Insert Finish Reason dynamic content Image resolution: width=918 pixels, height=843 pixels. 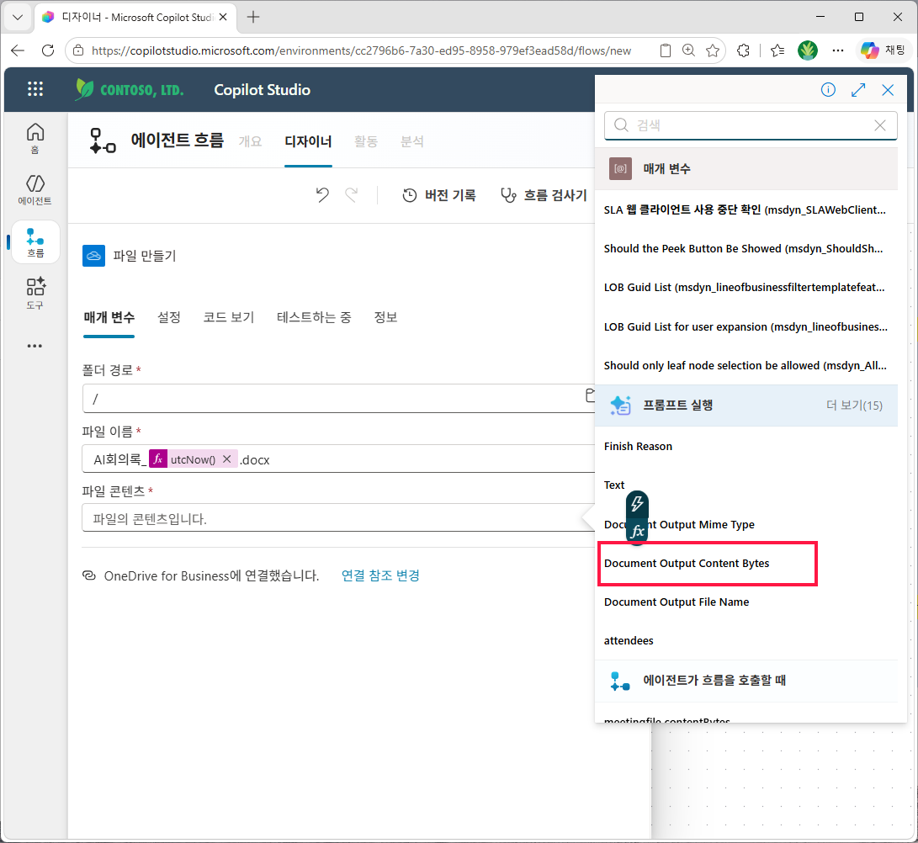638,446
